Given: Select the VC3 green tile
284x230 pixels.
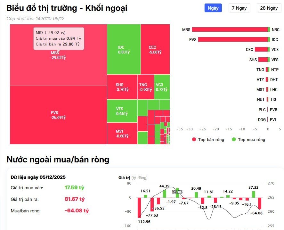Looking at the screenshot, I should [160, 86].
